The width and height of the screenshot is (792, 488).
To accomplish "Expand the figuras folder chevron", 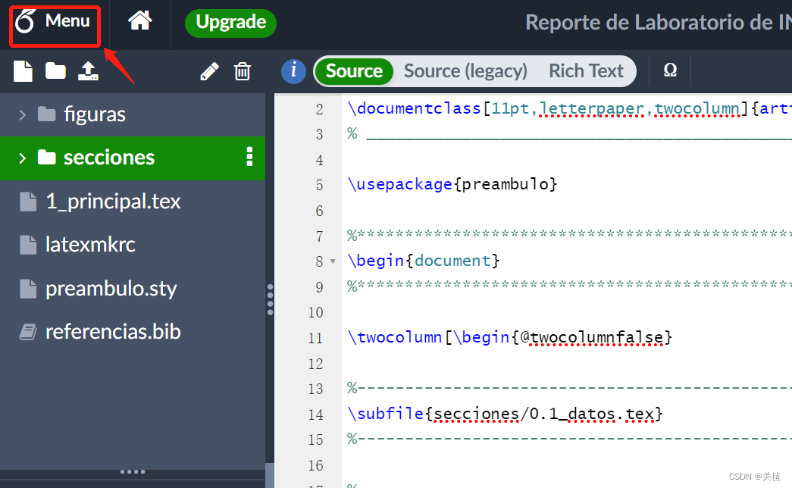I will [x=22, y=114].
